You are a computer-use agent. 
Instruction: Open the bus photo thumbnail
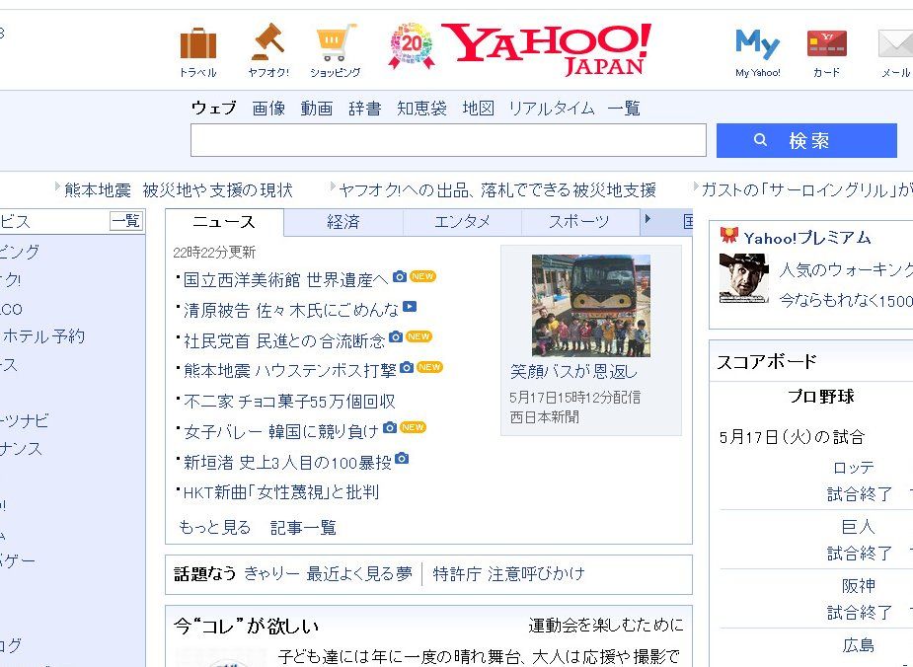591,306
